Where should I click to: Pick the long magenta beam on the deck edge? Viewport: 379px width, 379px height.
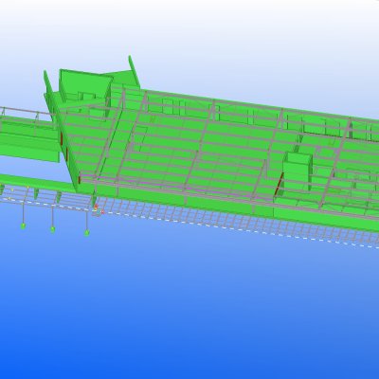click(x=177, y=187)
